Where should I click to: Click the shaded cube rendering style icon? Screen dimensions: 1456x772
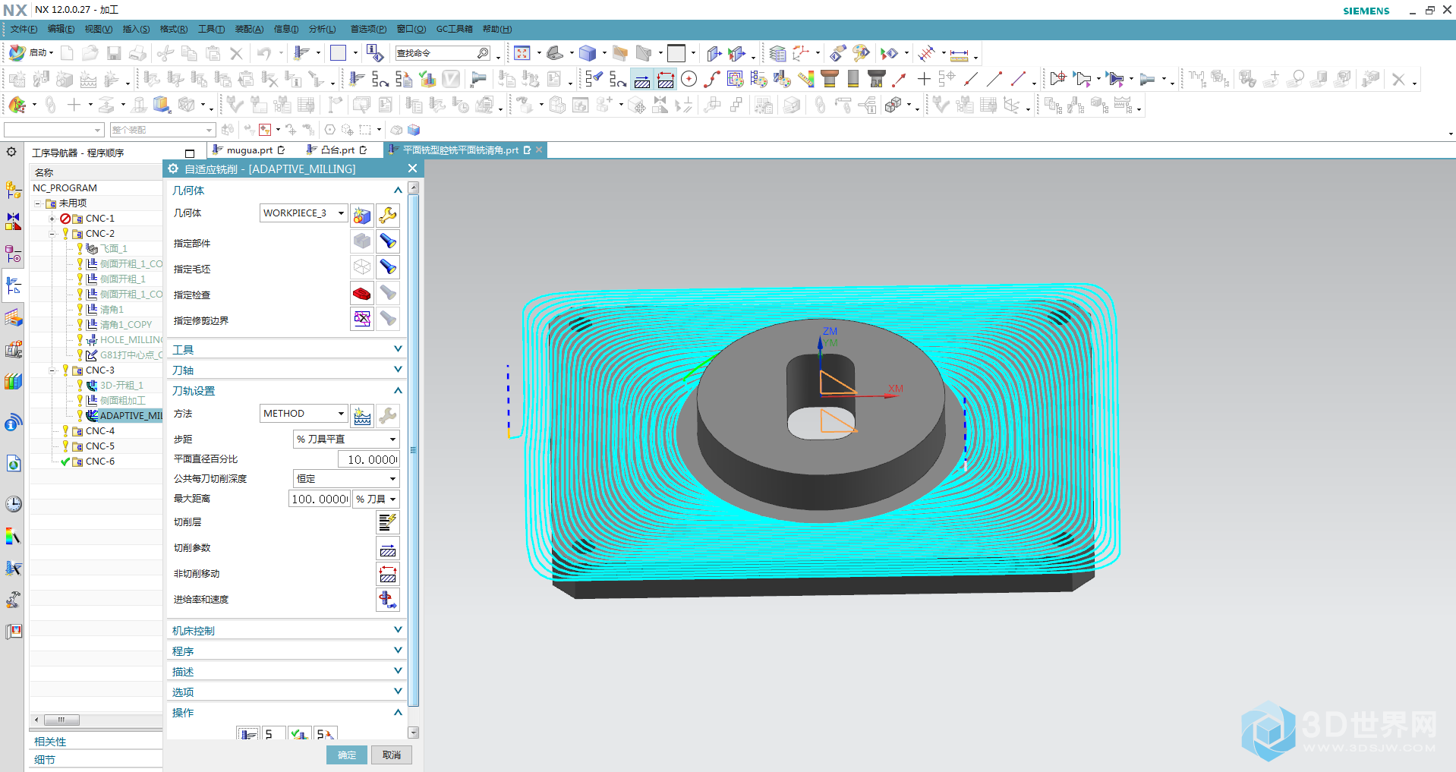(588, 53)
